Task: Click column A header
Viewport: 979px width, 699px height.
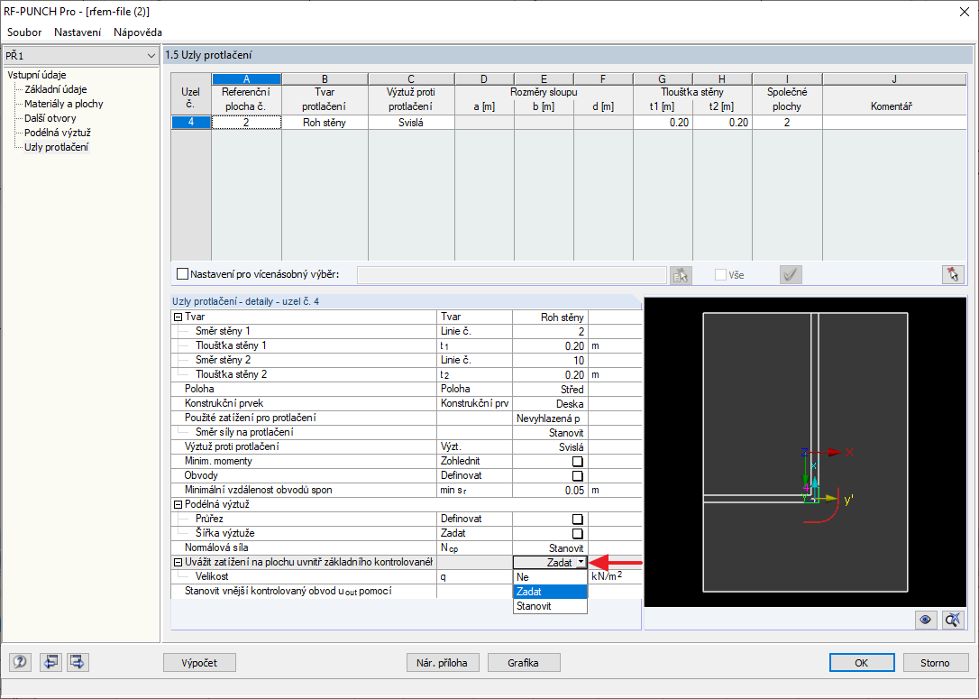Action: 247,79
